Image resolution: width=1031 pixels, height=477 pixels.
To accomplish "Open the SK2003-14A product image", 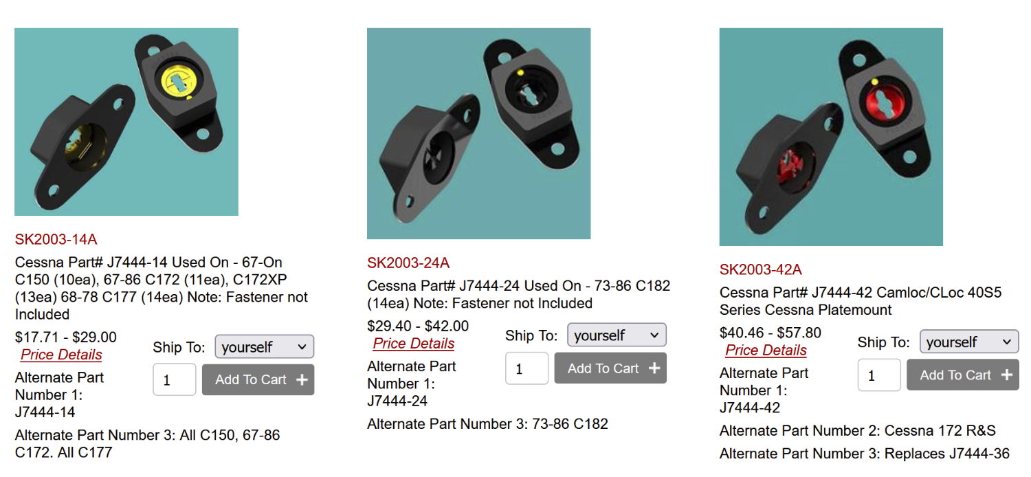I will click(126, 122).
